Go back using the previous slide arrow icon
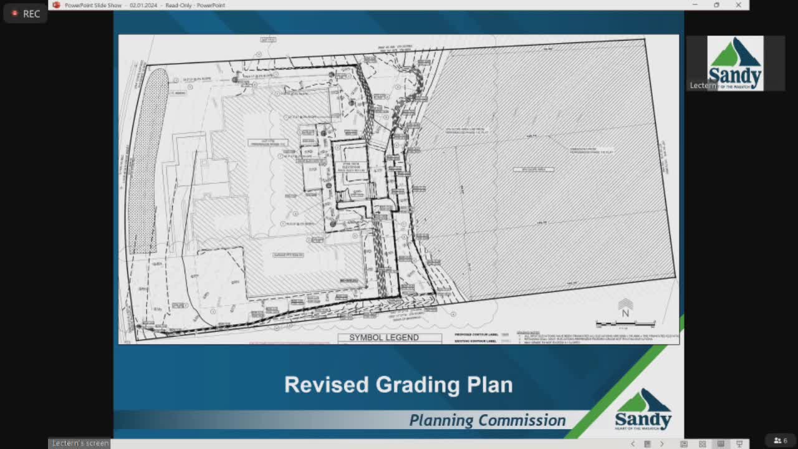 pyautogui.click(x=633, y=443)
